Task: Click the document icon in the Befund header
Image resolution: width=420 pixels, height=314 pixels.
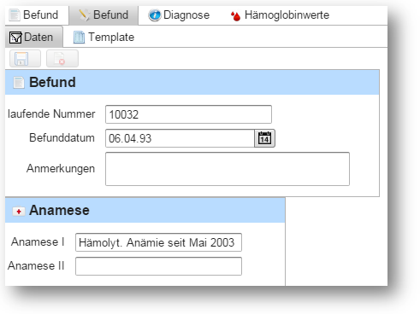Action: click(19, 83)
